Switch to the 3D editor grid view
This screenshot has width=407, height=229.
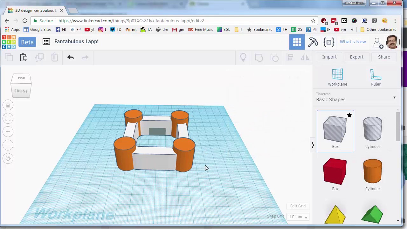point(297,42)
